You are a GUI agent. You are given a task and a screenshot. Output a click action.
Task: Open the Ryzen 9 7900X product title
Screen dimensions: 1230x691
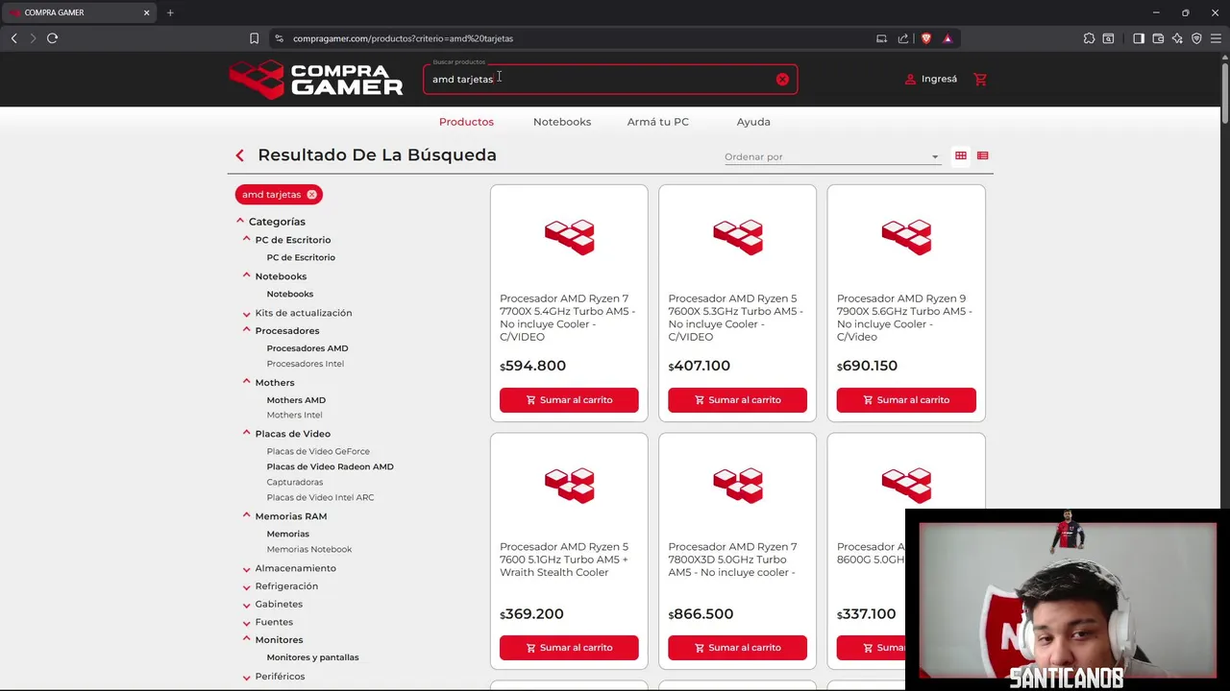(904, 318)
